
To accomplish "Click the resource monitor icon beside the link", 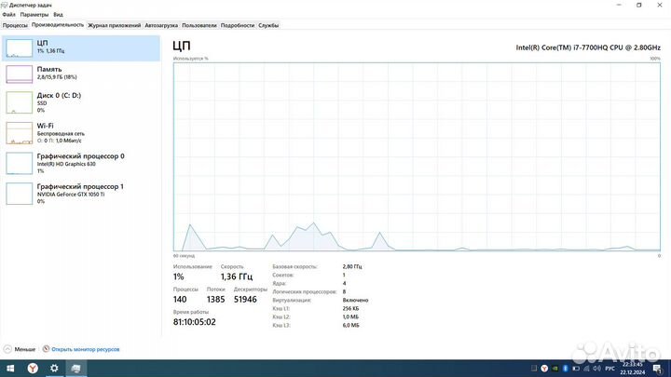I will click(x=46, y=349).
